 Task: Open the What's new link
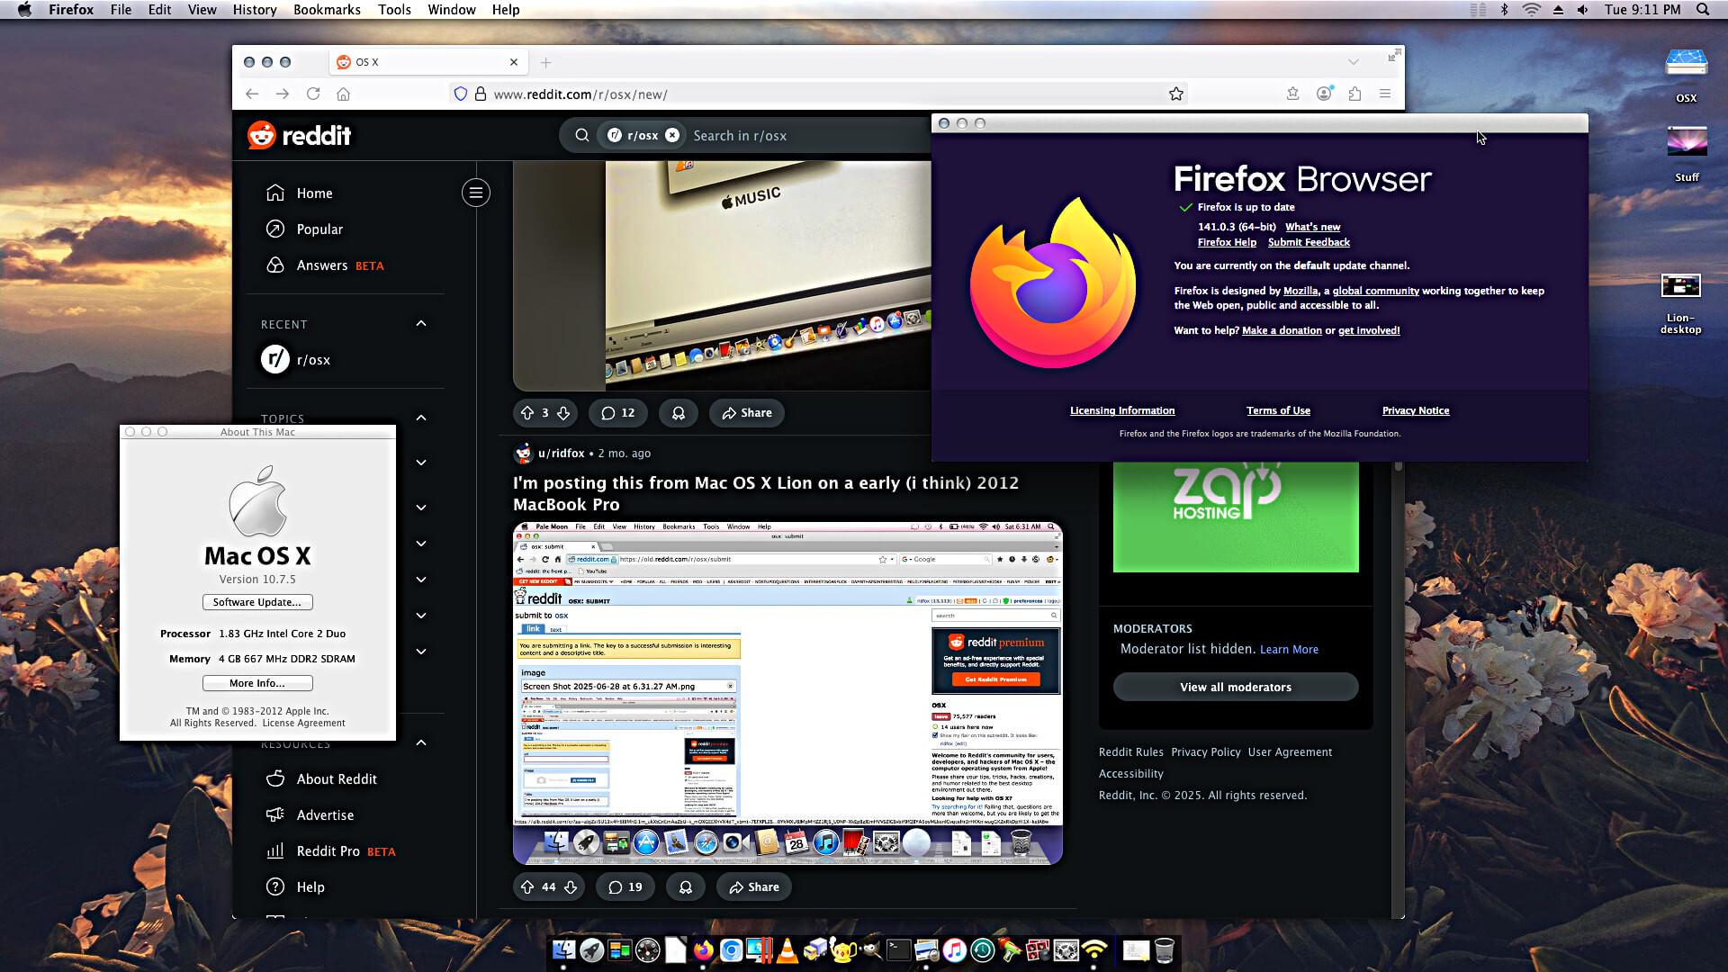pos(1312,227)
